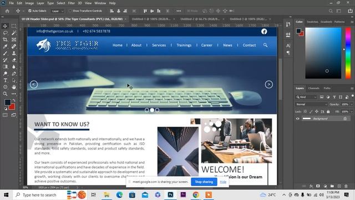Create new group folder button
The image size is (355, 200).
click(332, 186)
